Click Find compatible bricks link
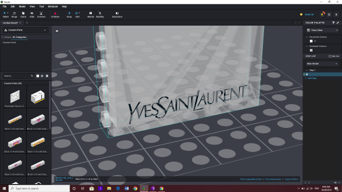 coord(251,179)
